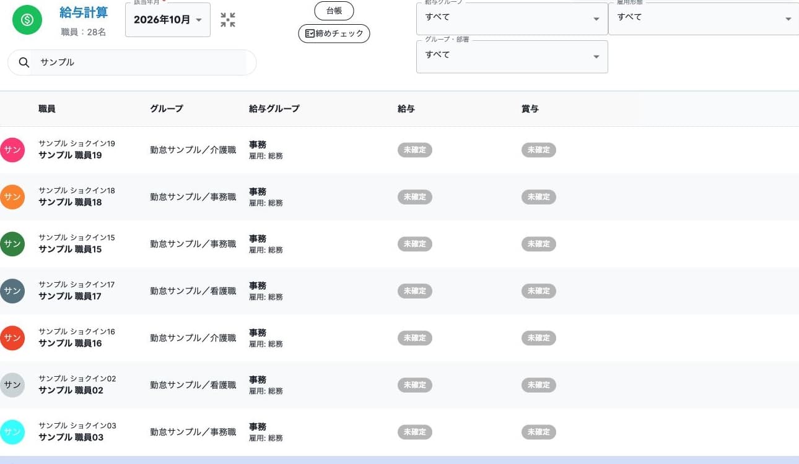Click the 台帳 button
Image resolution: width=799 pixels, height=464 pixels.
[x=334, y=11]
